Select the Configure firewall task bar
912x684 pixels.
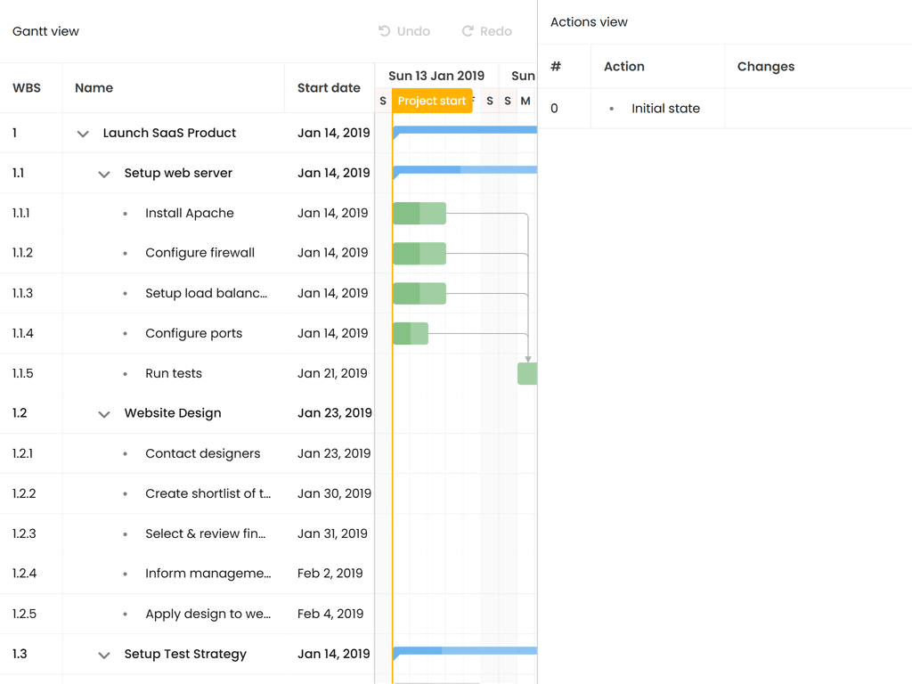419,254
